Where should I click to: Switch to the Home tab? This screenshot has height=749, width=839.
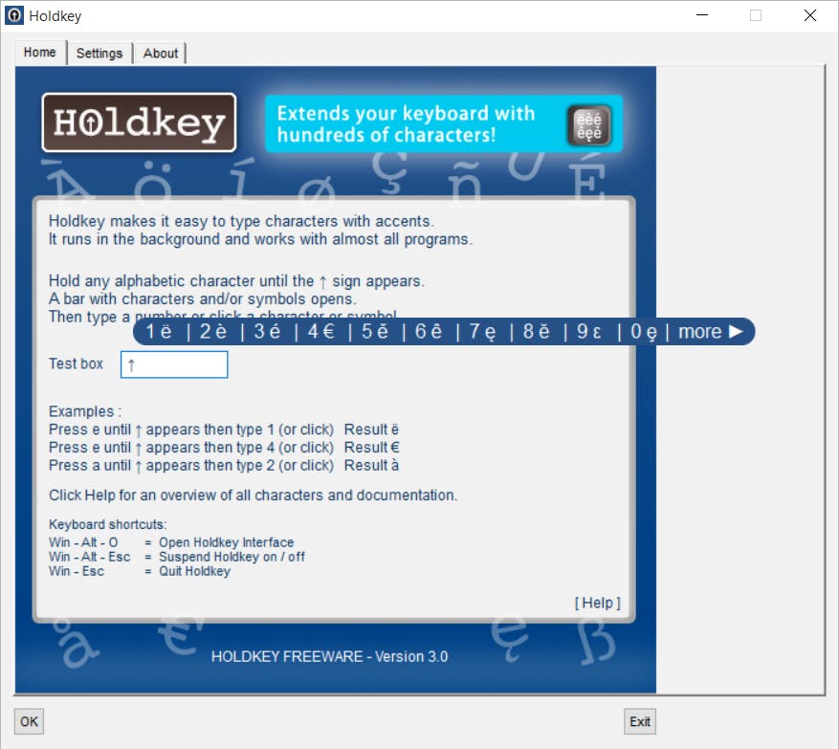(40, 53)
